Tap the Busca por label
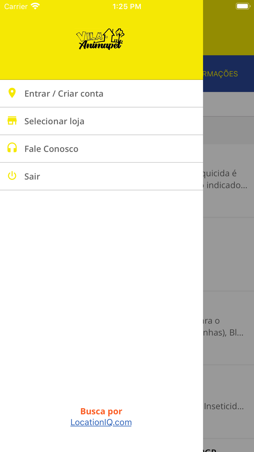This screenshot has width=254, height=452. (x=101, y=411)
